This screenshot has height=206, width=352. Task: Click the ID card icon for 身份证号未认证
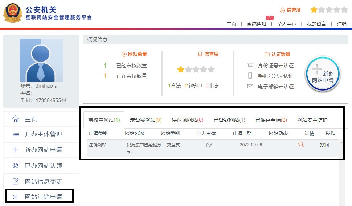[250, 65]
